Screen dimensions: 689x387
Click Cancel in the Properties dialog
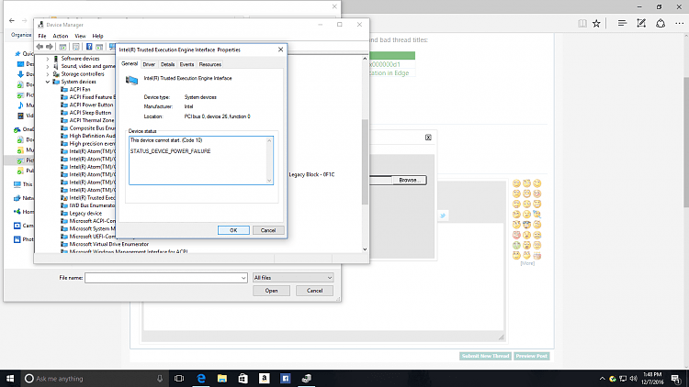pos(268,230)
